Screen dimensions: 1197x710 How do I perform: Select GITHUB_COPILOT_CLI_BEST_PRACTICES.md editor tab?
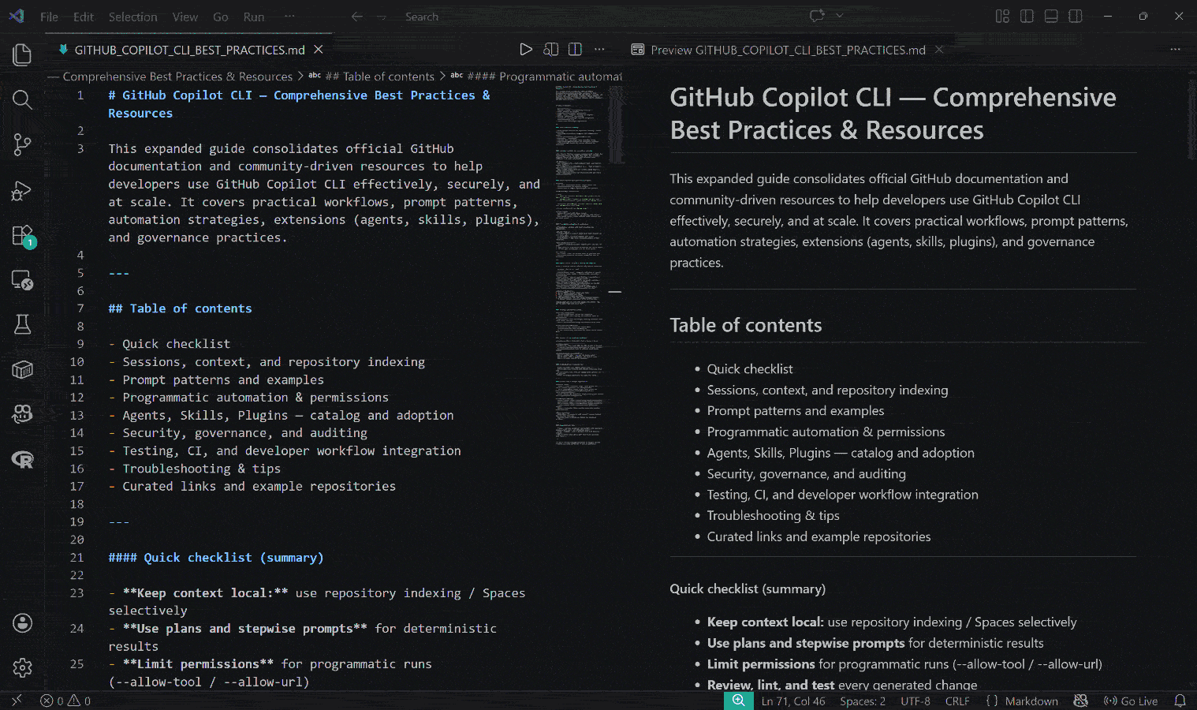[x=189, y=50]
